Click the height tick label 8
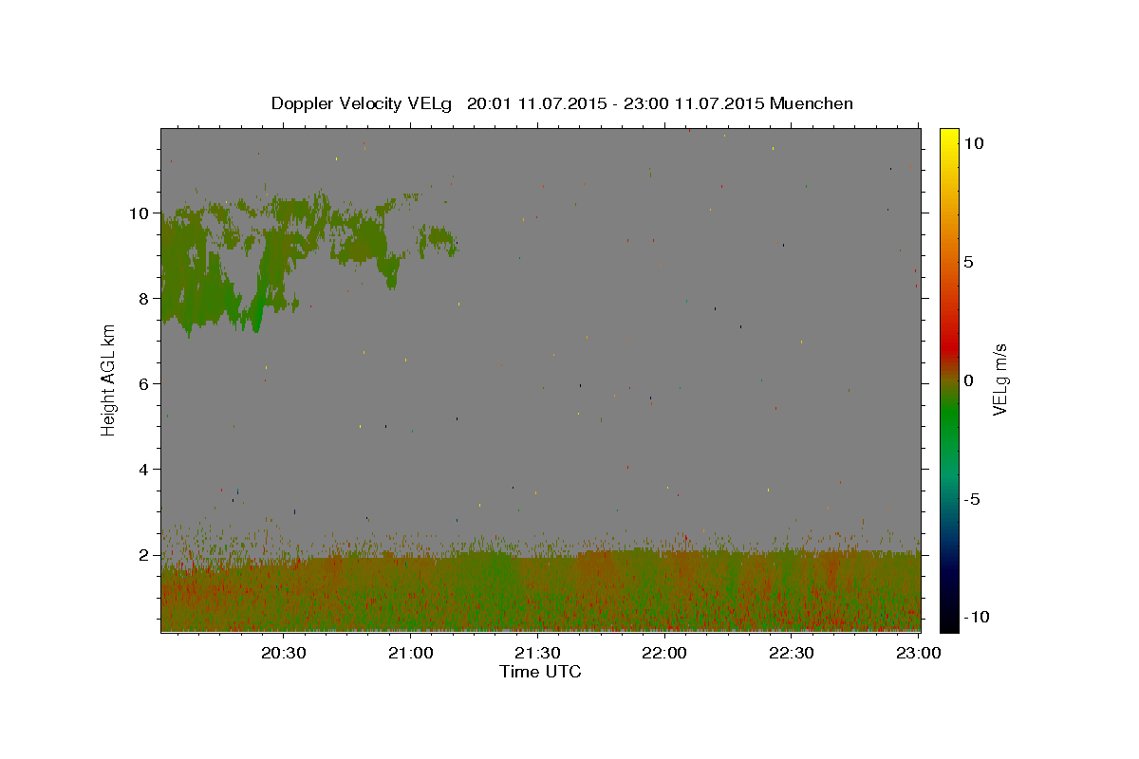The width and height of the screenshot is (1139, 759). pyautogui.click(x=145, y=298)
